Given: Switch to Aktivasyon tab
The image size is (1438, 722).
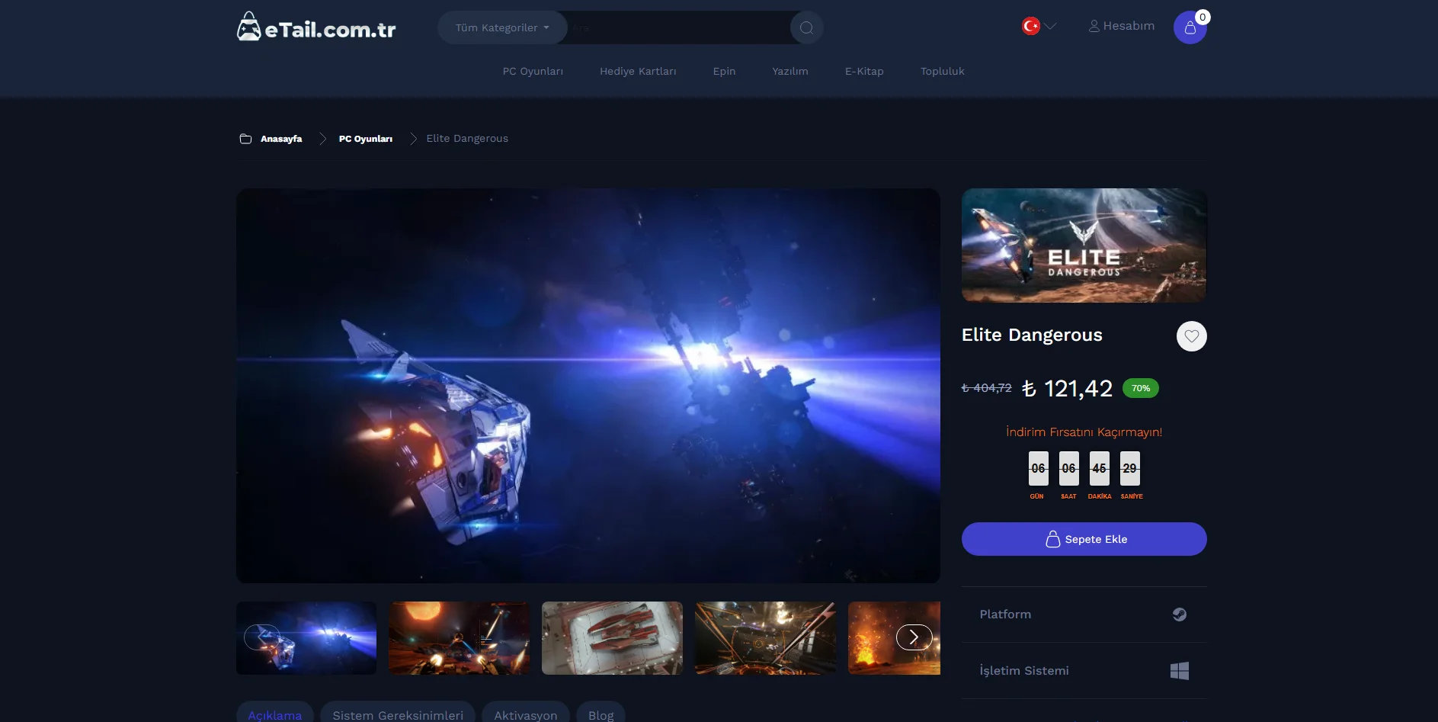Looking at the screenshot, I should click(x=526, y=713).
